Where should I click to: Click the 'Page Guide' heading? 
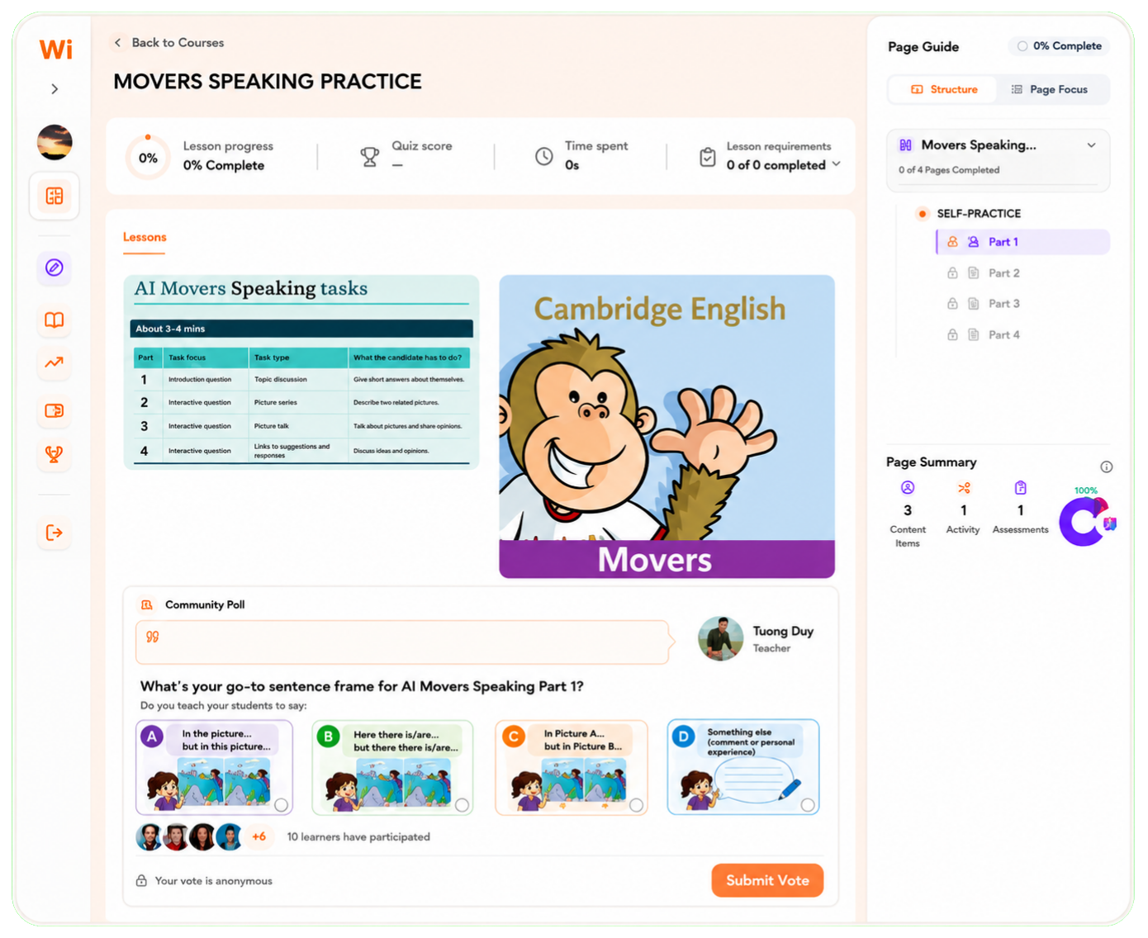[923, 47]
